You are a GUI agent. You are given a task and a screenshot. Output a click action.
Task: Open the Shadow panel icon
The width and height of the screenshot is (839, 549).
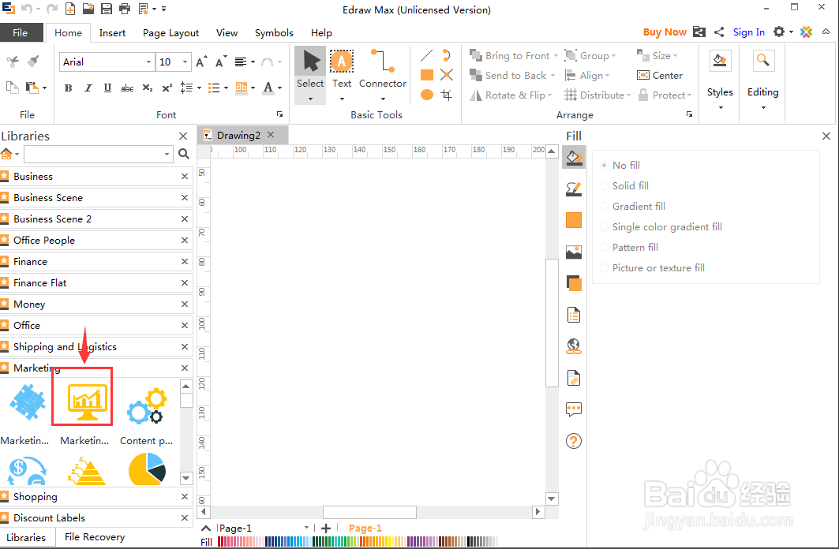[x=574, y=283]
